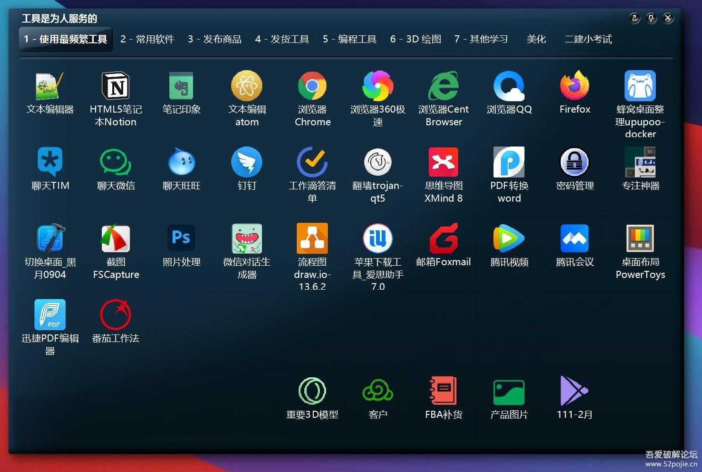The width and height of the screenshot is (702, 472).
Task: Open 钉钉 DingTalk shortcut
Action: click(x=247, y=163)
